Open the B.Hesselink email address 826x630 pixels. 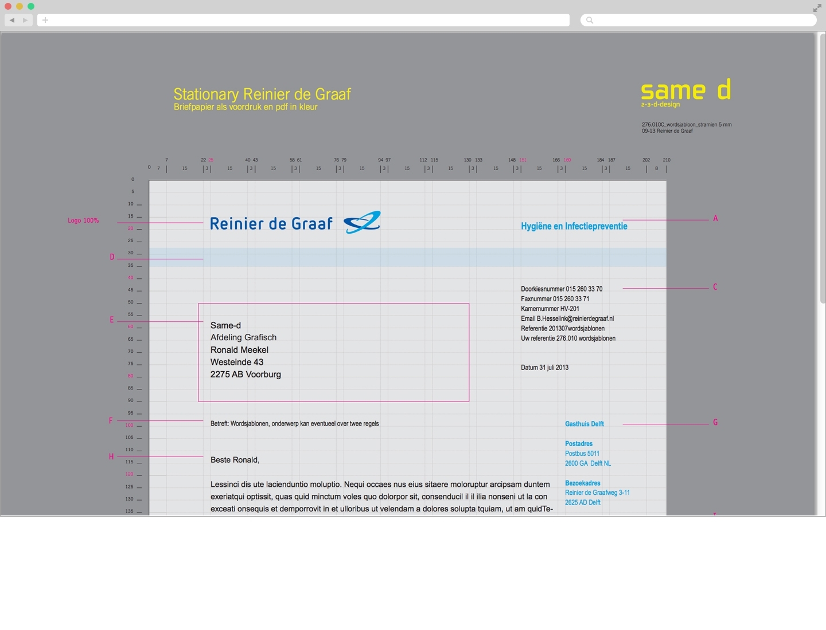(575, 318)
